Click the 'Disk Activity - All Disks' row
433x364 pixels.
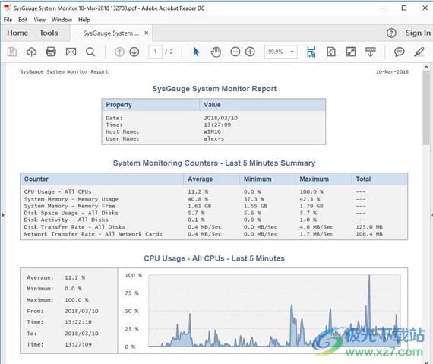coord(213,220)
